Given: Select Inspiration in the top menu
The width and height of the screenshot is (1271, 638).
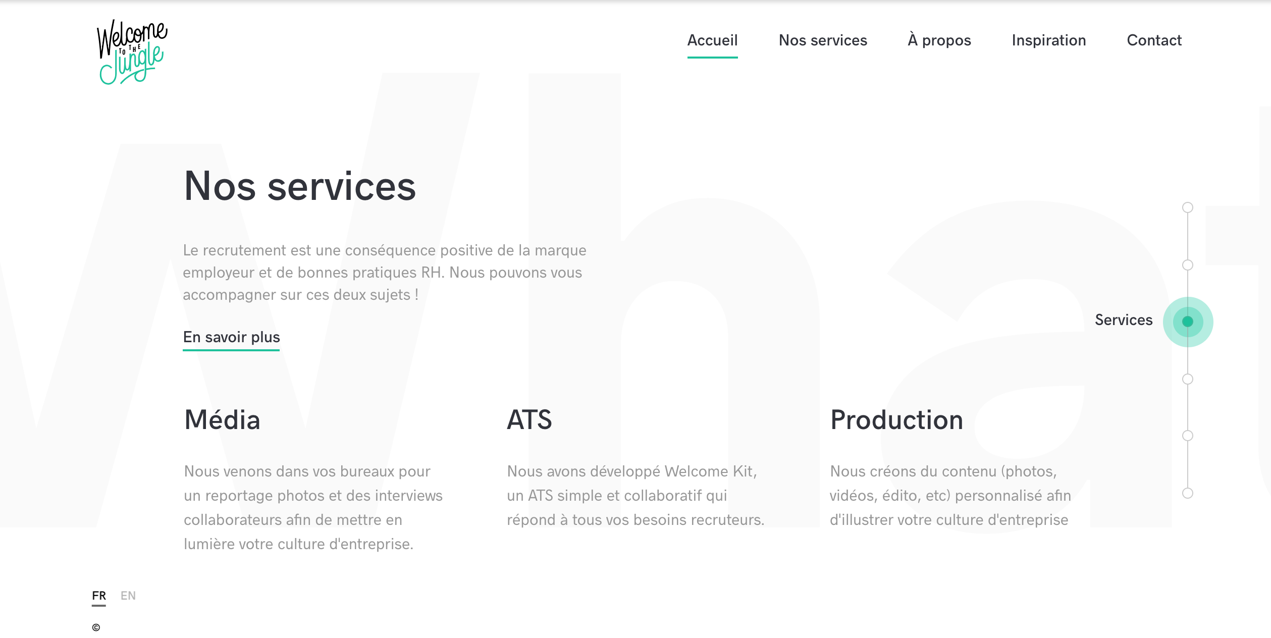Looking at the screenshot, I should coord(1048,40).
